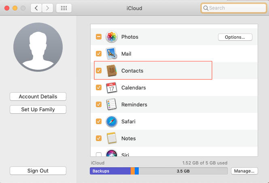Screen dimensions: 269x183
Task: Click the Safari compass icon
Action: tap(112, 121)
